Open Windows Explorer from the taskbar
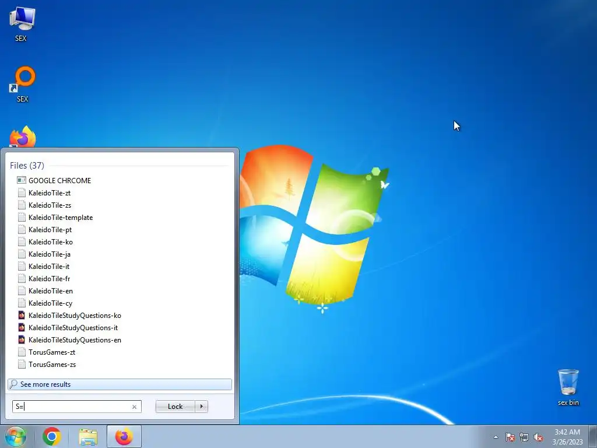Image resolution: width=597 pixels, height=448 pixels. pos(88,436)
